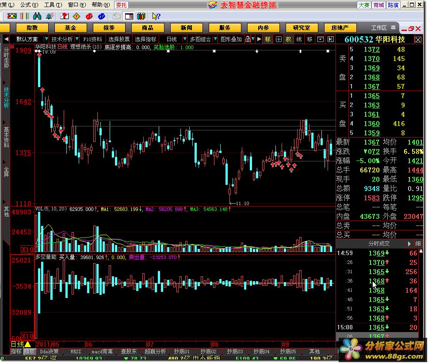This screenshot has height=363, width=428.
Task: Click the alarm bell alert icon
Action: coord(50,16)
